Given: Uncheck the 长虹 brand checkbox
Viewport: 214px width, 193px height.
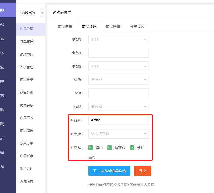Looking at the screenshot, I should pyautogui.click(x=132, y=148).
